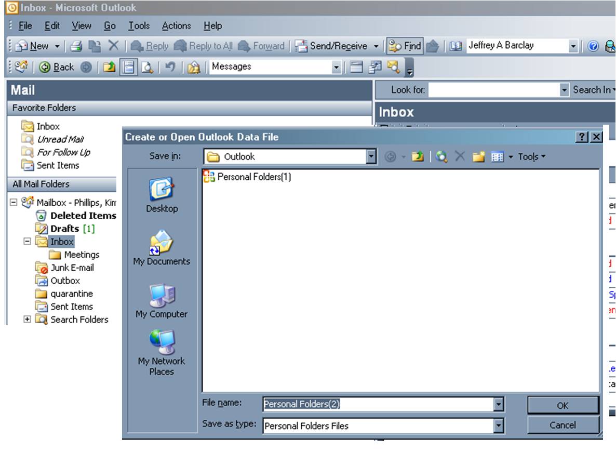
Task: Click the Print icon in Outlook toolbar
Action: (x=76, y=46)
